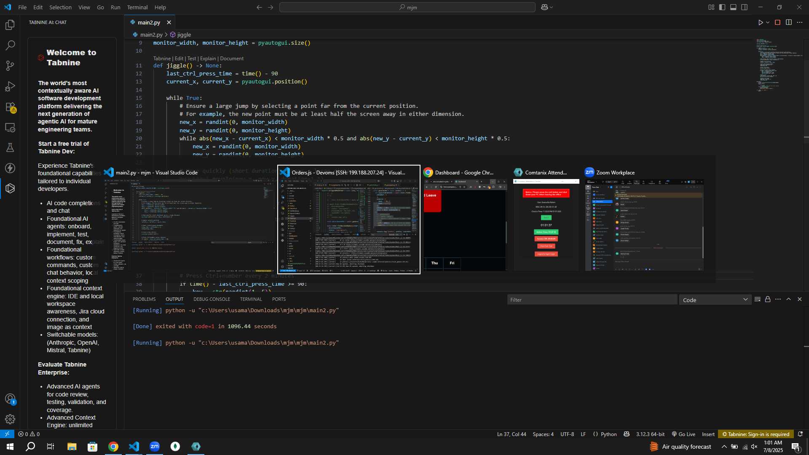Stop the running code with red square
The height and width of the screenshot is (455, 809).
click(x=778, y=22)
